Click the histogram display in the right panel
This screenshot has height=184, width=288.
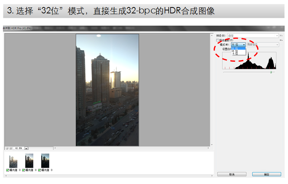click(x=249, y=61)
